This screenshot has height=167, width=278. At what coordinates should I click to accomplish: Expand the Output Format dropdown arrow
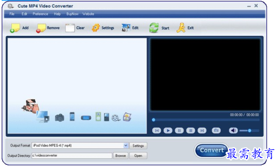click(126, 145)
